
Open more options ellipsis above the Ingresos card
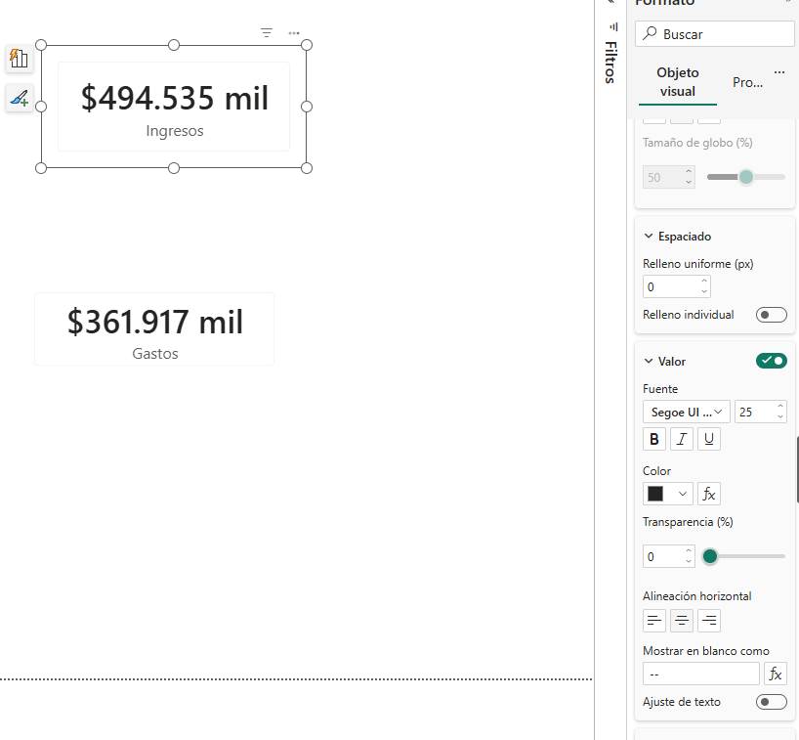pos(294,33)
